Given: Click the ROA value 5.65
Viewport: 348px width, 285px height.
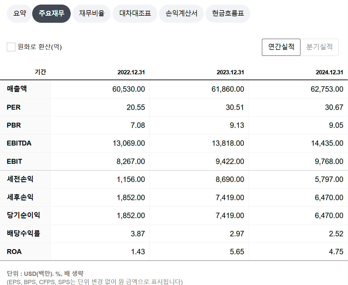Looking at the screenshot, I should tap(237, 252).
